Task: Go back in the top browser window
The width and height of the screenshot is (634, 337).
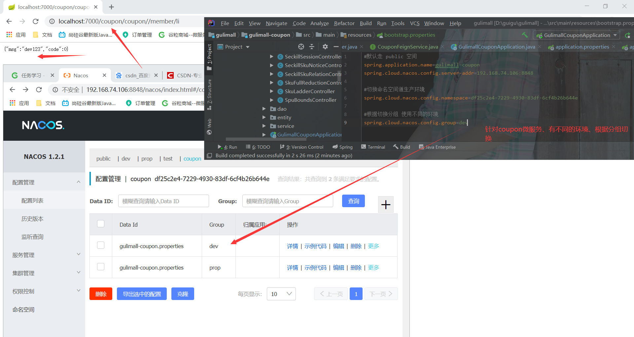Action: click(x=9, y=21)
